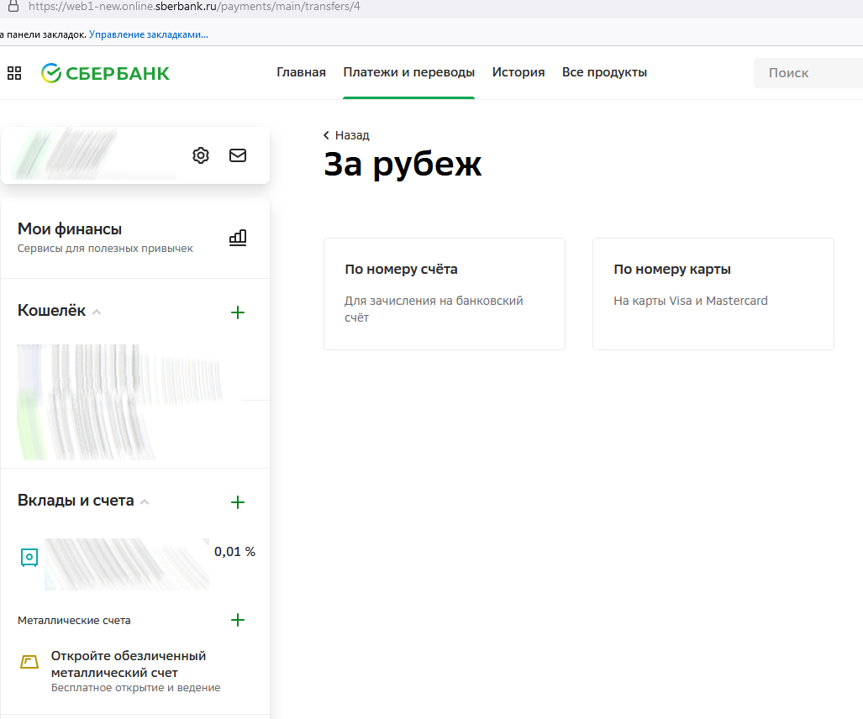
Task: Open the Управление закладками link
Action: pyautogui.click(x=149, y=34)
